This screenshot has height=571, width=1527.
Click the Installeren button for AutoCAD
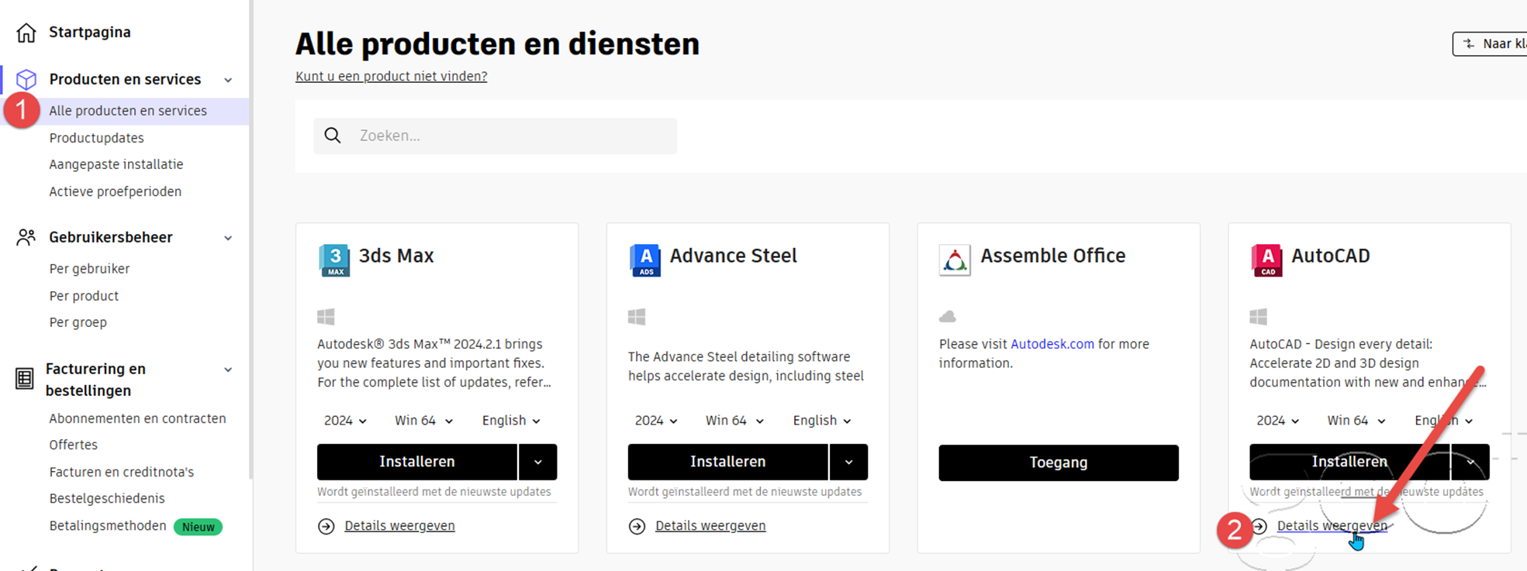(1349, 462)
